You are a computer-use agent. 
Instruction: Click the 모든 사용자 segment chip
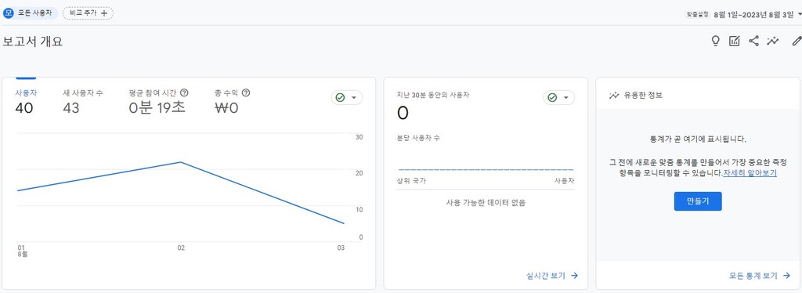(31, 13)
